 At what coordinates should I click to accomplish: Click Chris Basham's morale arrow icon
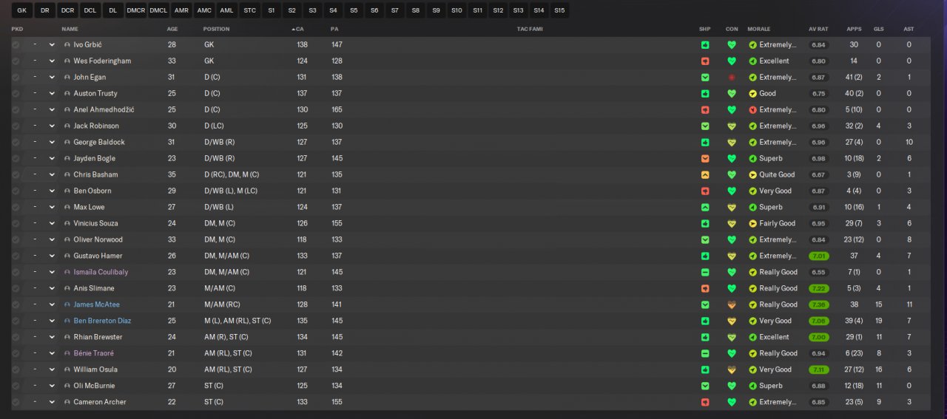click(752, 175)
